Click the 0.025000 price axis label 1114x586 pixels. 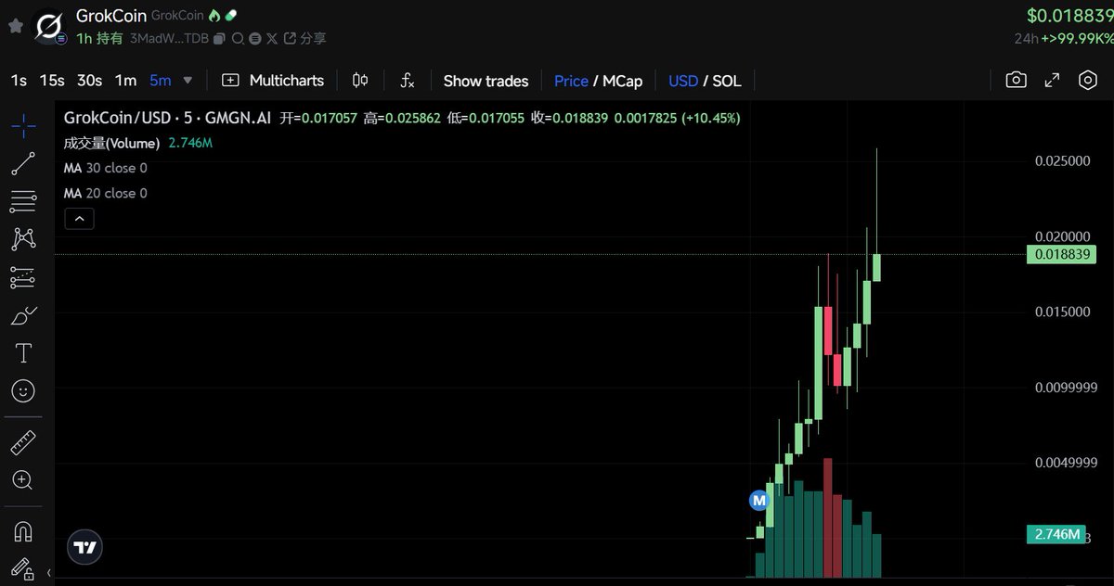tap(1062, 161)
